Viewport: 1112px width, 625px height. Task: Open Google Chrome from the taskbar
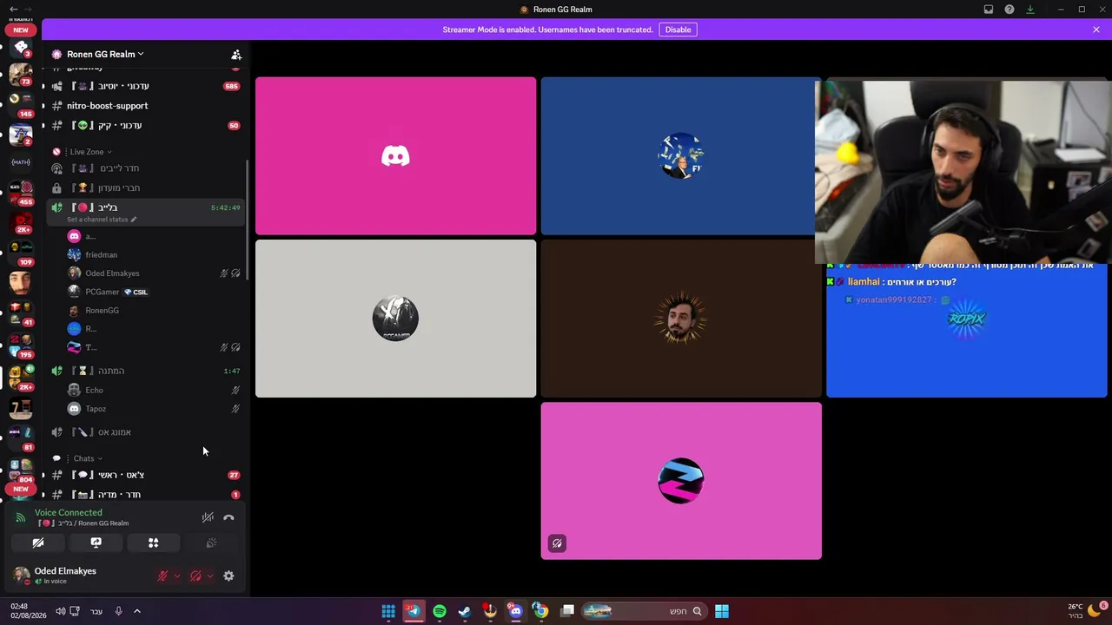pyautogui.click(x=541, y=611)
